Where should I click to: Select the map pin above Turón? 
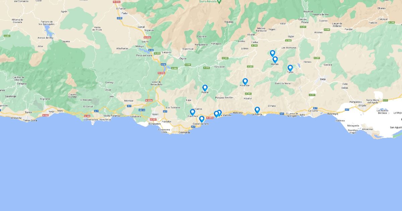tap(290, 68)
